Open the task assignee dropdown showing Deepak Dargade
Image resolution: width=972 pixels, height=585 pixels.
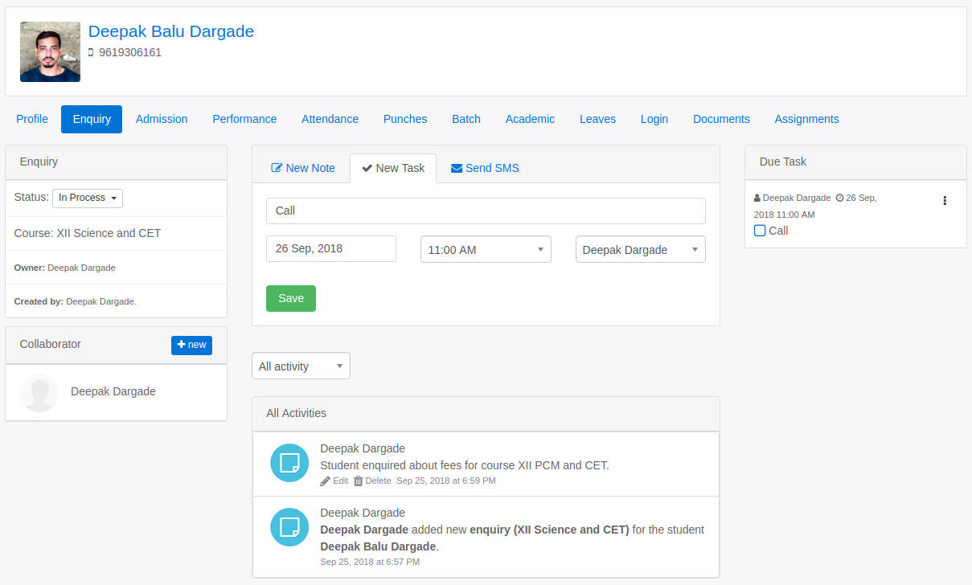point(639,249)
